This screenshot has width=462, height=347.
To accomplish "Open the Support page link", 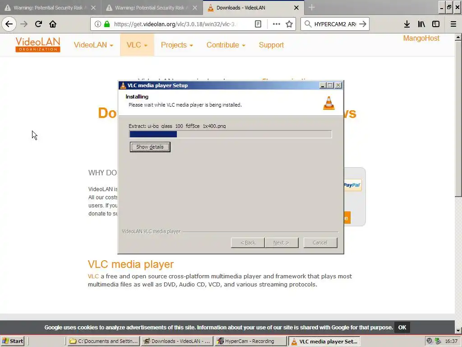I will tap(271, 45).
